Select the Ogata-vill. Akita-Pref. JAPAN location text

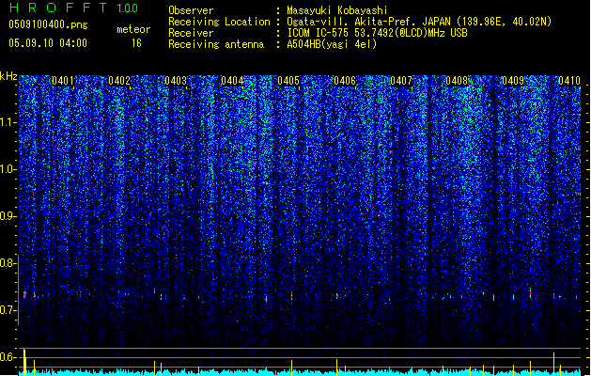tap(419, 22)
